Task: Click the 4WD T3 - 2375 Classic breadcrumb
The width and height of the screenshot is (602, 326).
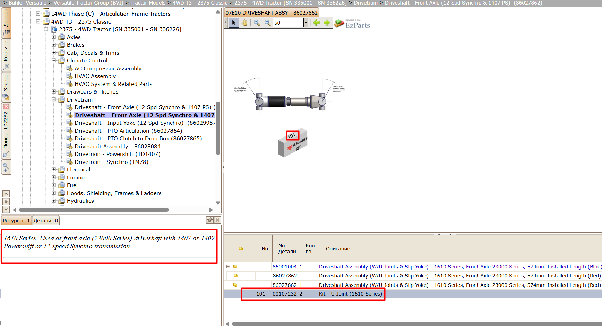Action: click(200, 3)
